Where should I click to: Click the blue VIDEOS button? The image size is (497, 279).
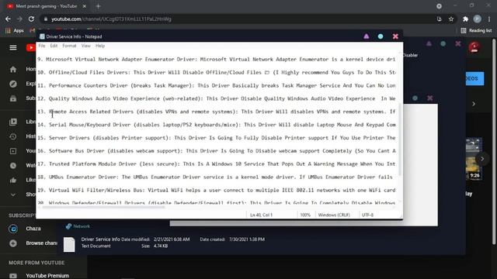point(474,78)
